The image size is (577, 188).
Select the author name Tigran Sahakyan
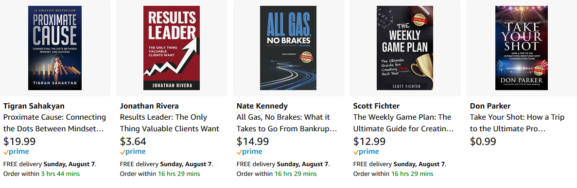pos(34,106)
